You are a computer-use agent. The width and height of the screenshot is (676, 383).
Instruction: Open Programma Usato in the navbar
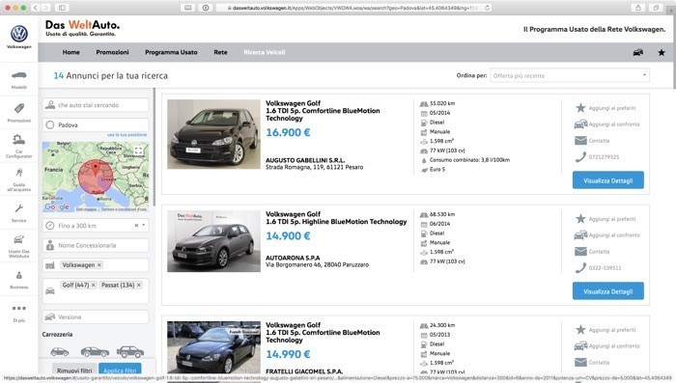pos(171,52)
